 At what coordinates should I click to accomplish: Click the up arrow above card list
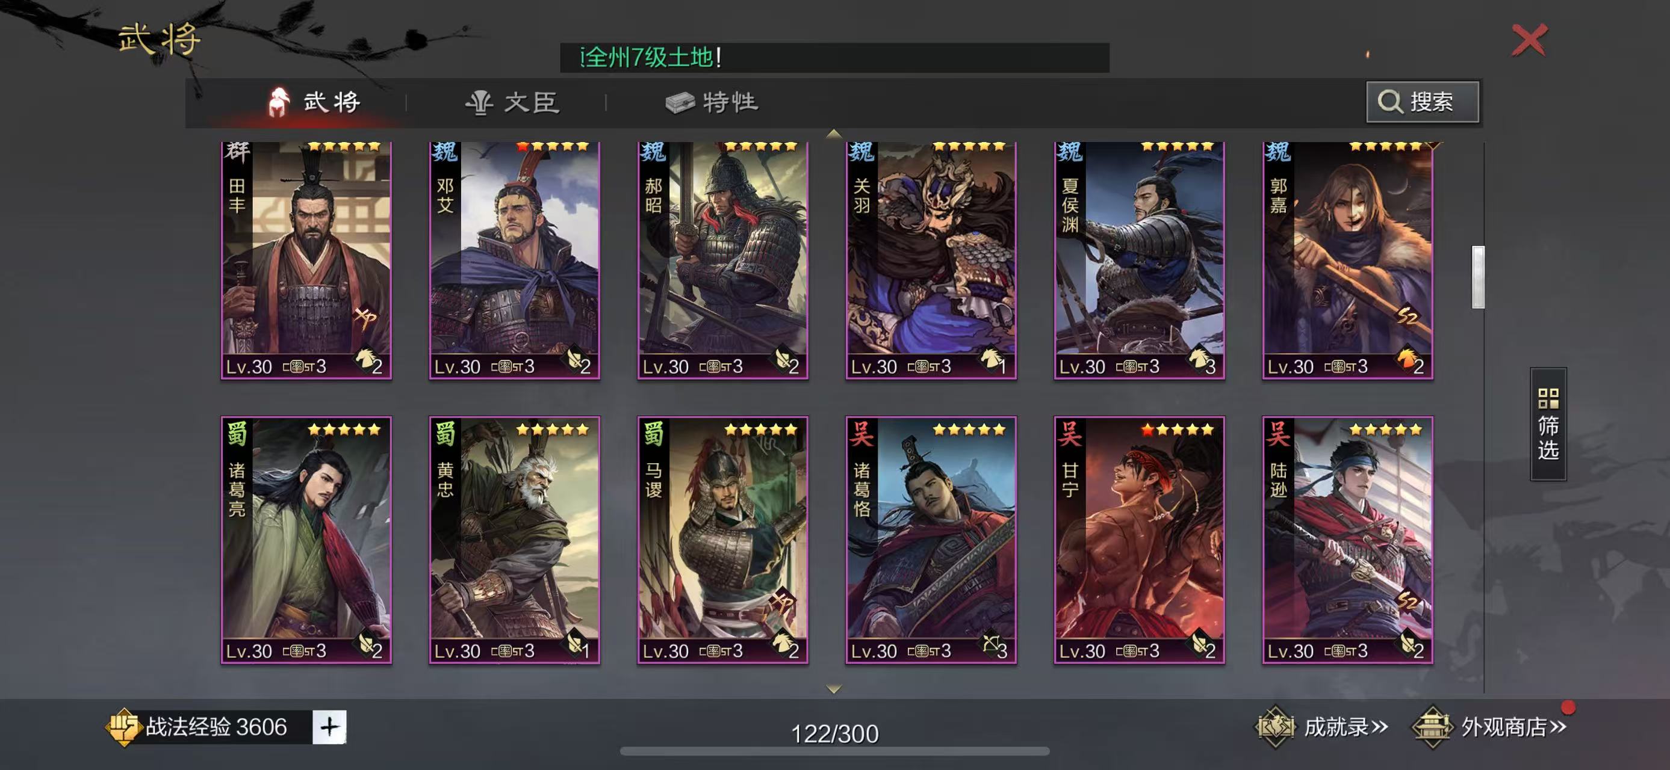click(834, 134)
